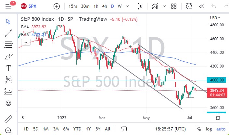Open the candlestick chart style icon
Viewport: 229px width, 135px height.
coord(140,6)
